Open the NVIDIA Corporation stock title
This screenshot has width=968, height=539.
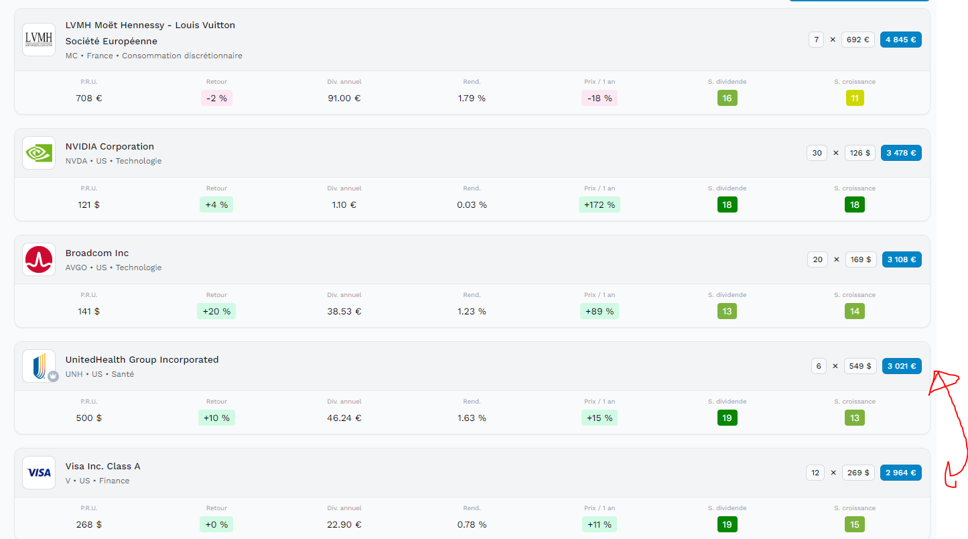[110, 146]
